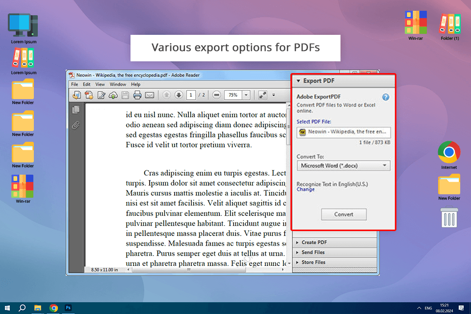The width and height of the screenshot is (471, 314).
Task: Open the New Folder icon below Internet
Action: click(449, 187)
